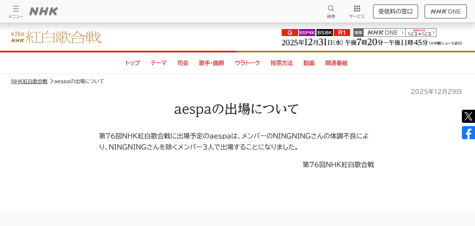
Task: Click the NHK紅白歌合戦 breadcrumb link
Action: tap(29, 81)
